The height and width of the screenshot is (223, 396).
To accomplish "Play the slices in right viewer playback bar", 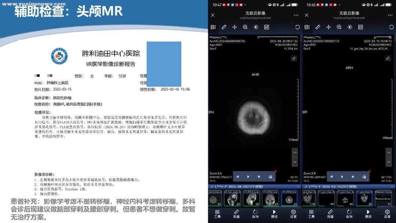I will [x=342, y=177].
